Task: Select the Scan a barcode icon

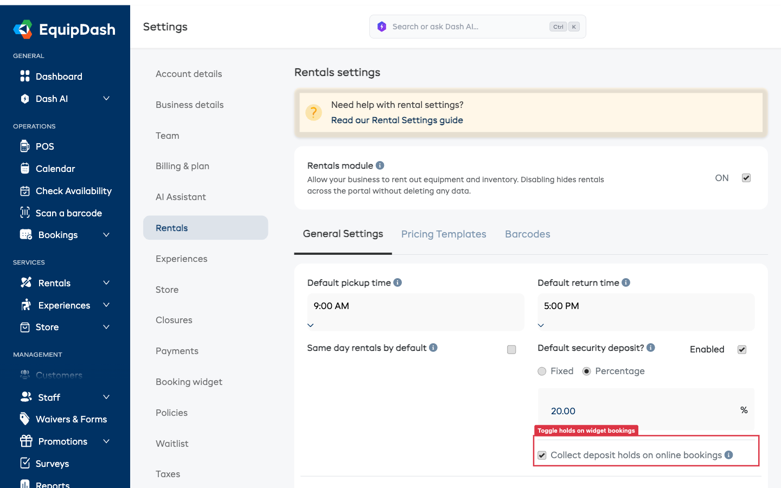Action: coord(25,213)
